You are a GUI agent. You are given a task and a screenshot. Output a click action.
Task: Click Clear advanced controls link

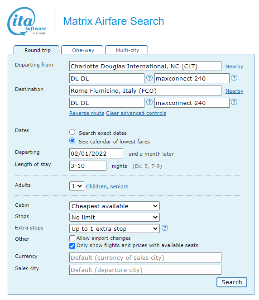(136, 113)
